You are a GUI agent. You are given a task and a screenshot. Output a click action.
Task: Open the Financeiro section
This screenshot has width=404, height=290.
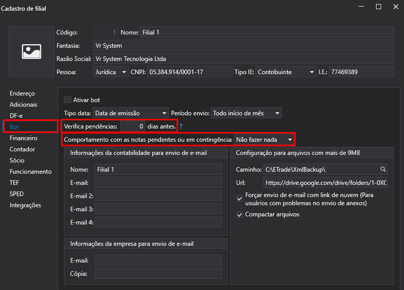[23, 138]
